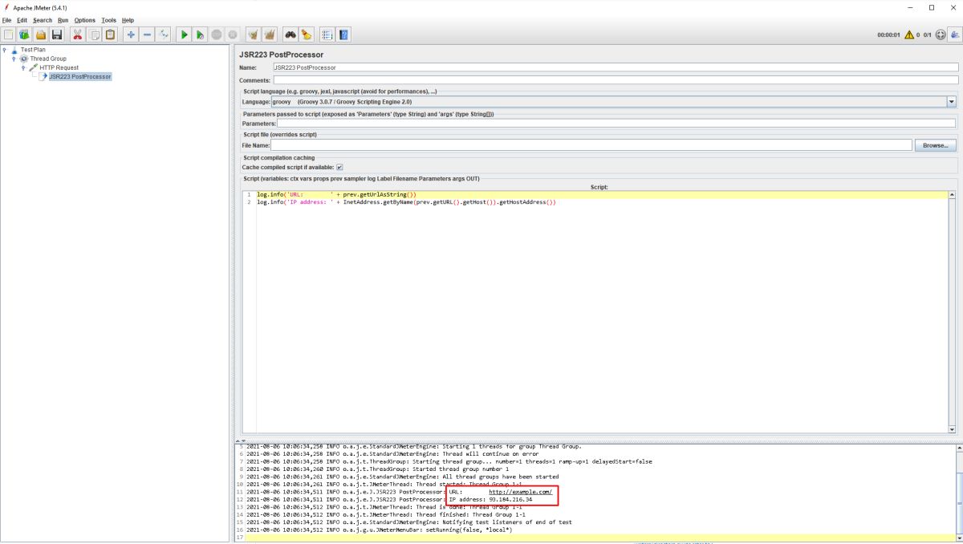Open the Options menu

click(x=85, y=20)
